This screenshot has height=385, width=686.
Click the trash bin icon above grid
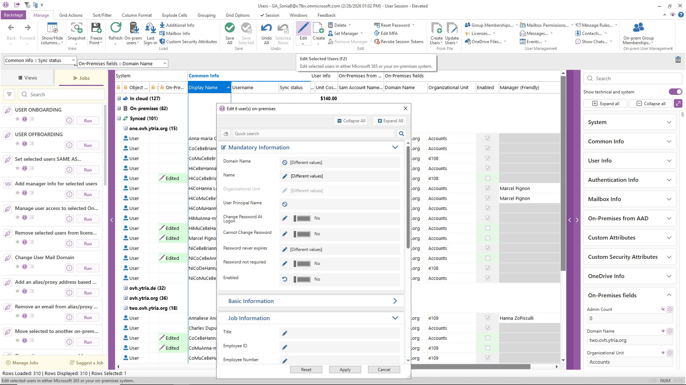click(x=678, y=60)
